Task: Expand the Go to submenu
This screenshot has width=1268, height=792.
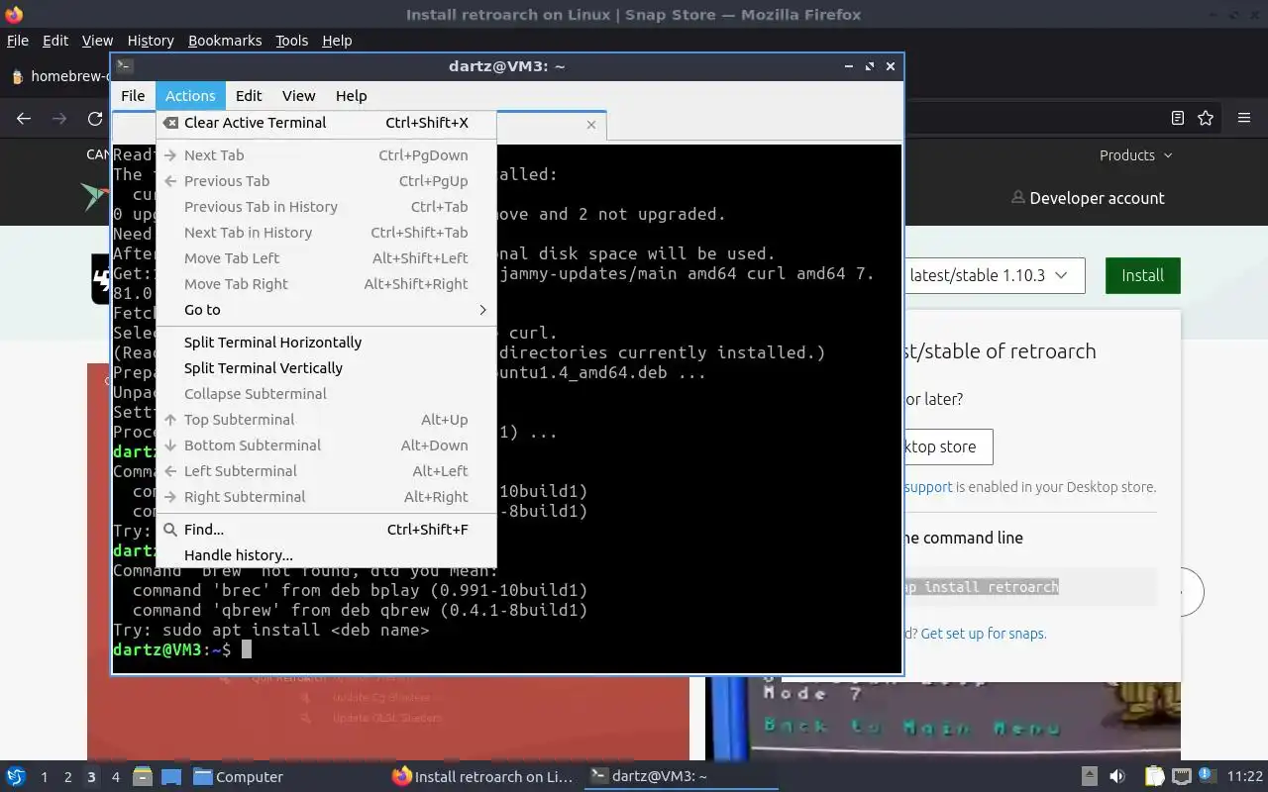Action: point(326,310)
